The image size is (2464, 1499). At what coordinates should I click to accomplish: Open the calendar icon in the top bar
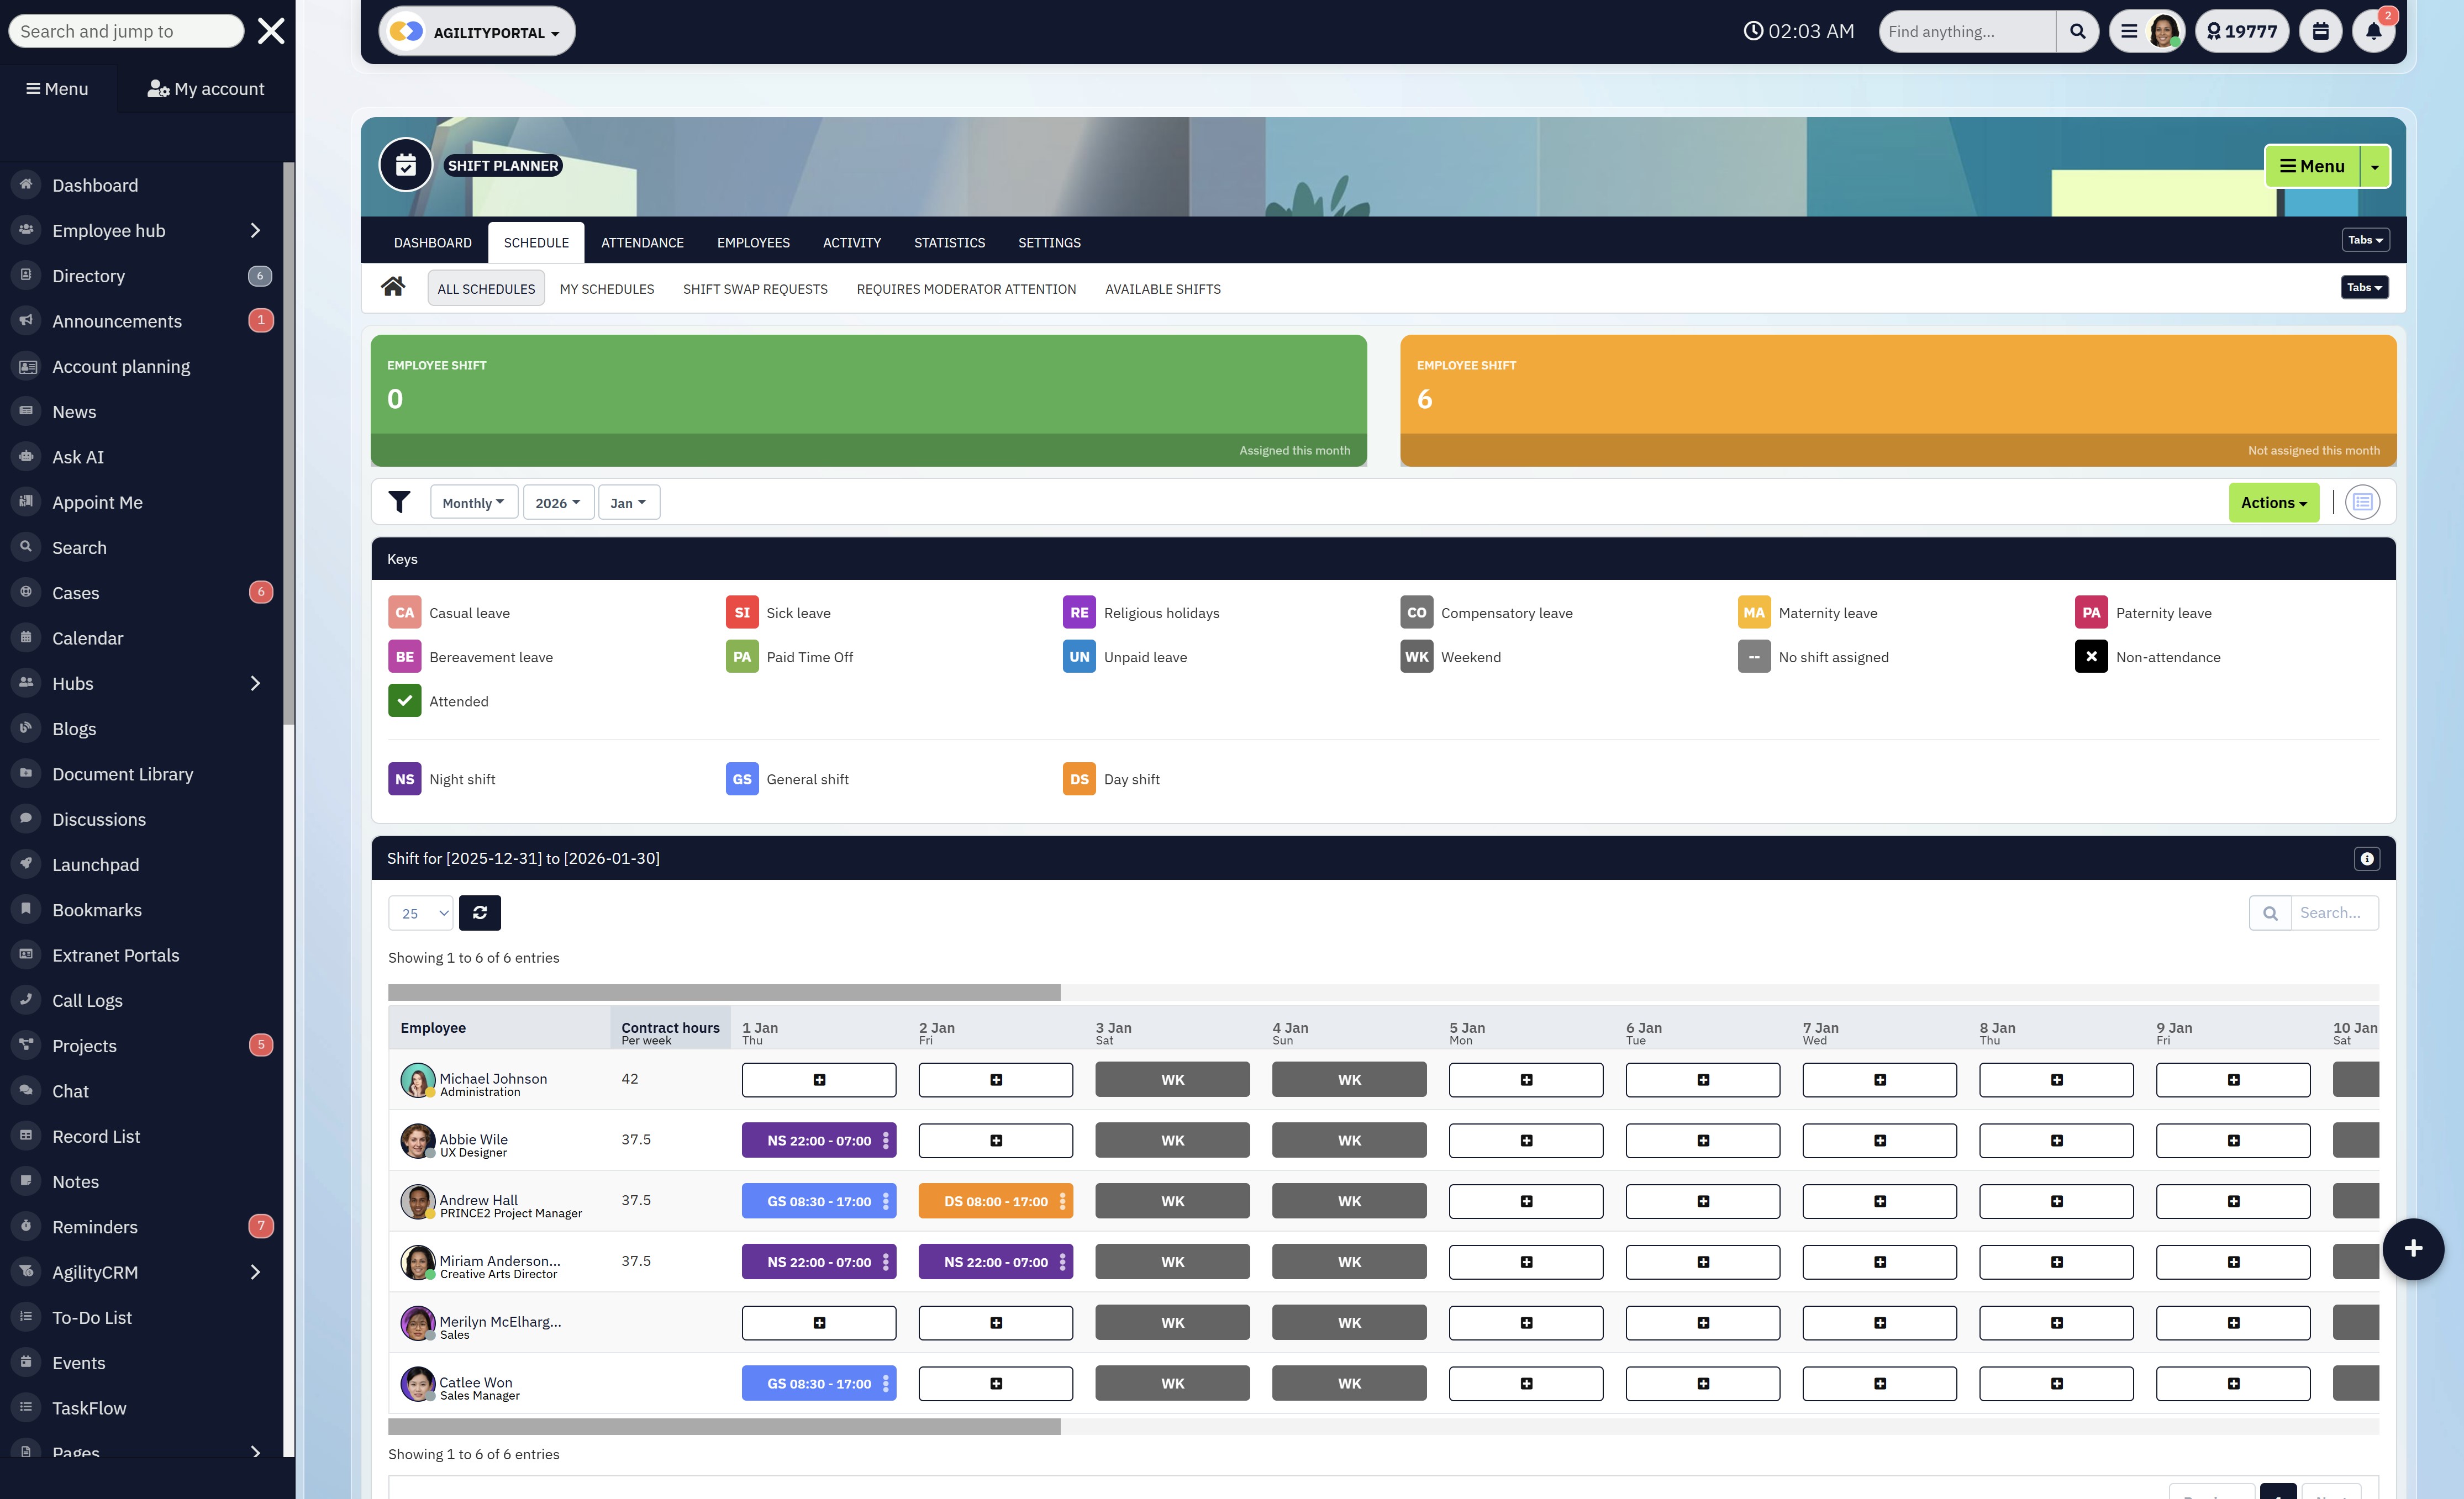pos(2320,31)
